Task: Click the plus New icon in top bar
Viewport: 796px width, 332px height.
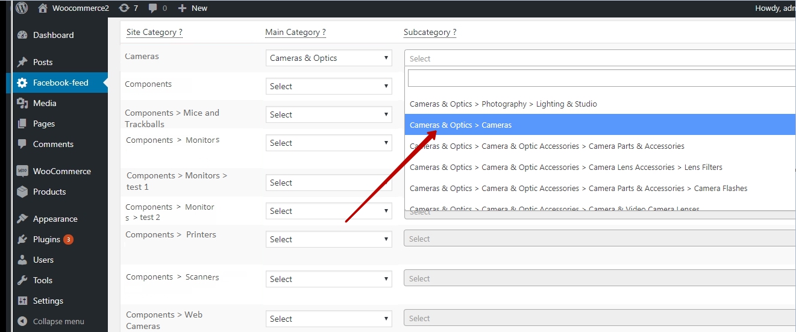Action: tap(183, 8)
